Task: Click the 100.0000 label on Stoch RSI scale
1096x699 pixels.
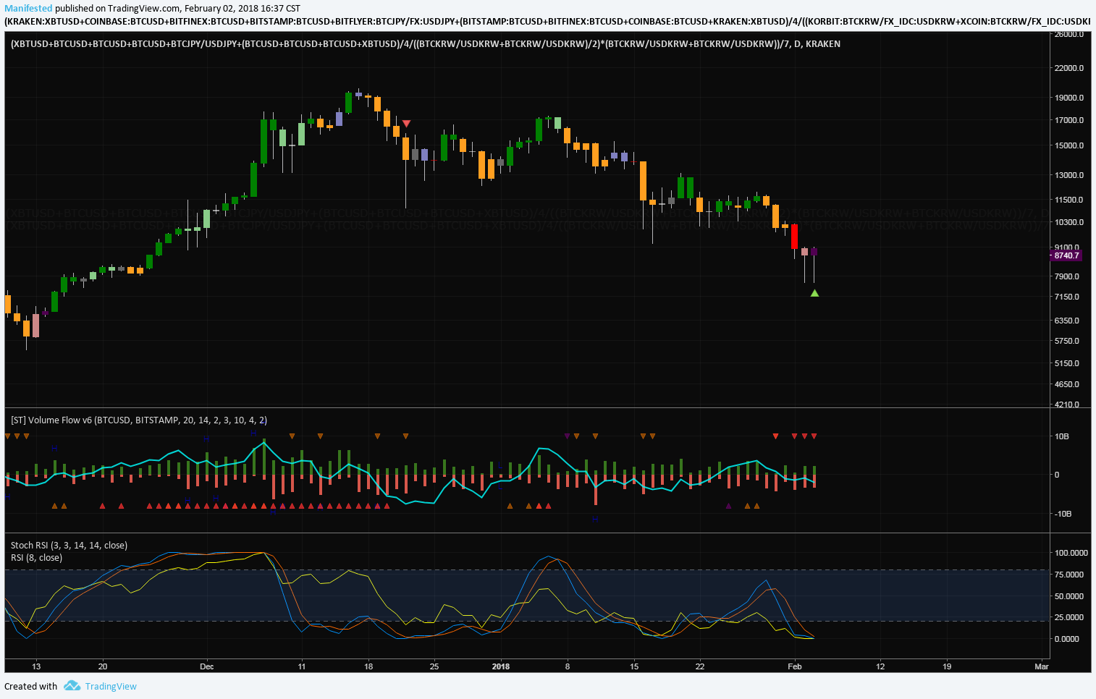Action: coord(1071,553)
